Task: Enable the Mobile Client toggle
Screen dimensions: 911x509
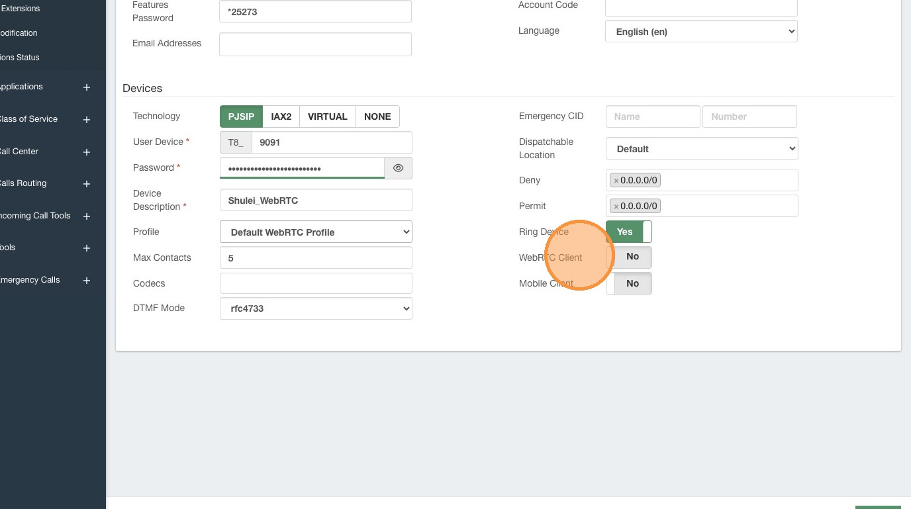Action: [628, 283]
